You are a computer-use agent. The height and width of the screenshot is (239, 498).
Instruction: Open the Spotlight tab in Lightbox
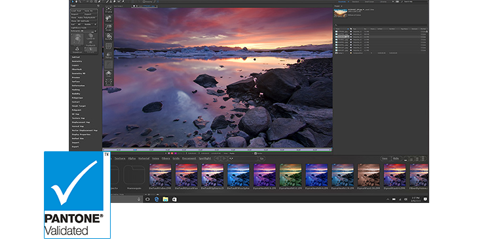click(x=205, y=158)
